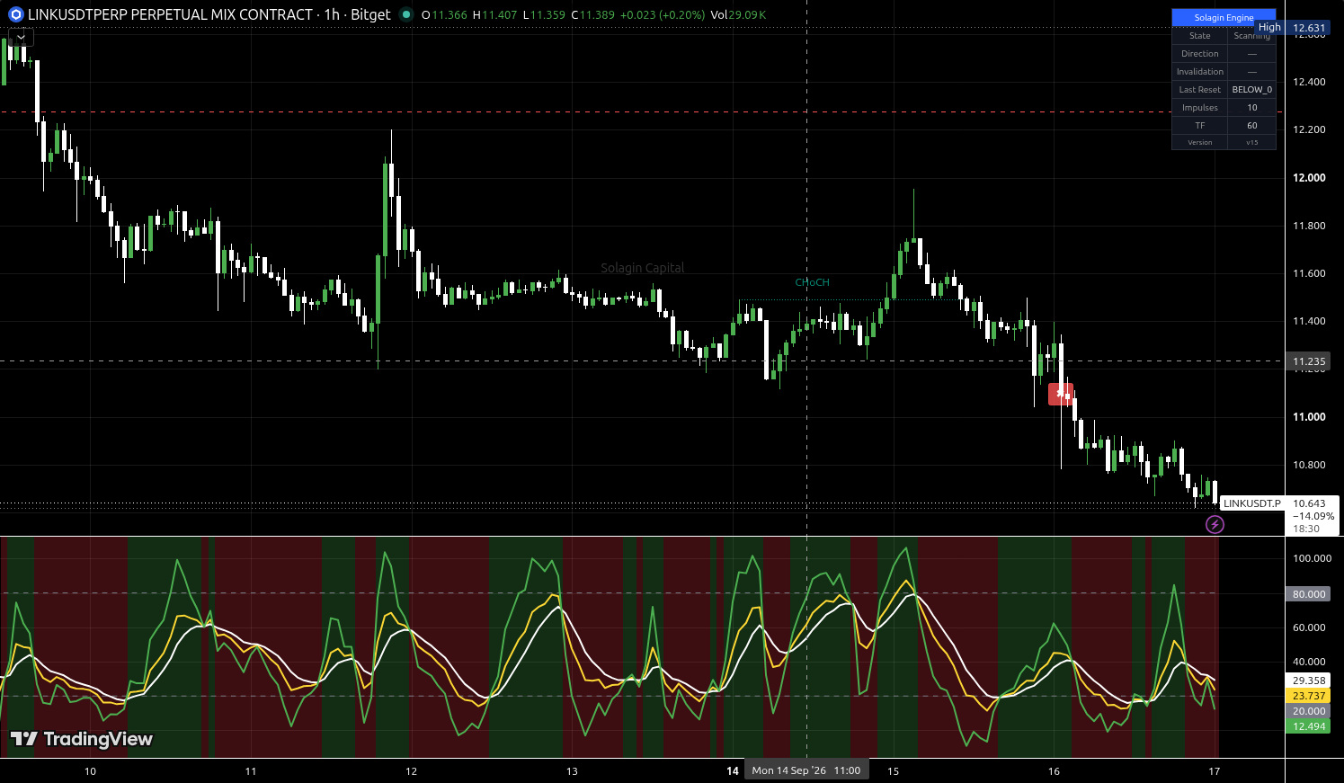
Task: Click the 11.235 price line label
Action: pyautogui.click(x=1309, y=361)
